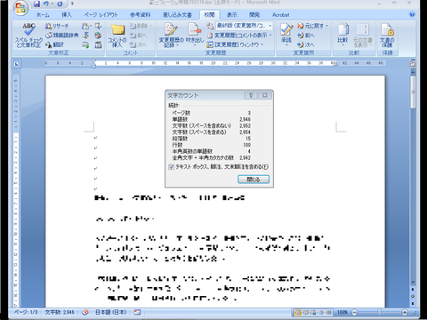Switch to the 表示 tab
The image size is (427, 320).
[232, 14]
